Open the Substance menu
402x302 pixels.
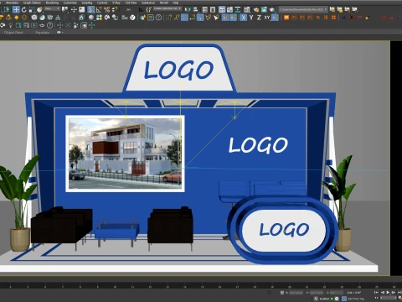(x=148, y=3)
